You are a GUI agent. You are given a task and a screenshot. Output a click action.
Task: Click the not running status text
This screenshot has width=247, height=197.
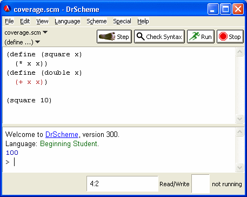pyautogui.click(x=227, y=184)
